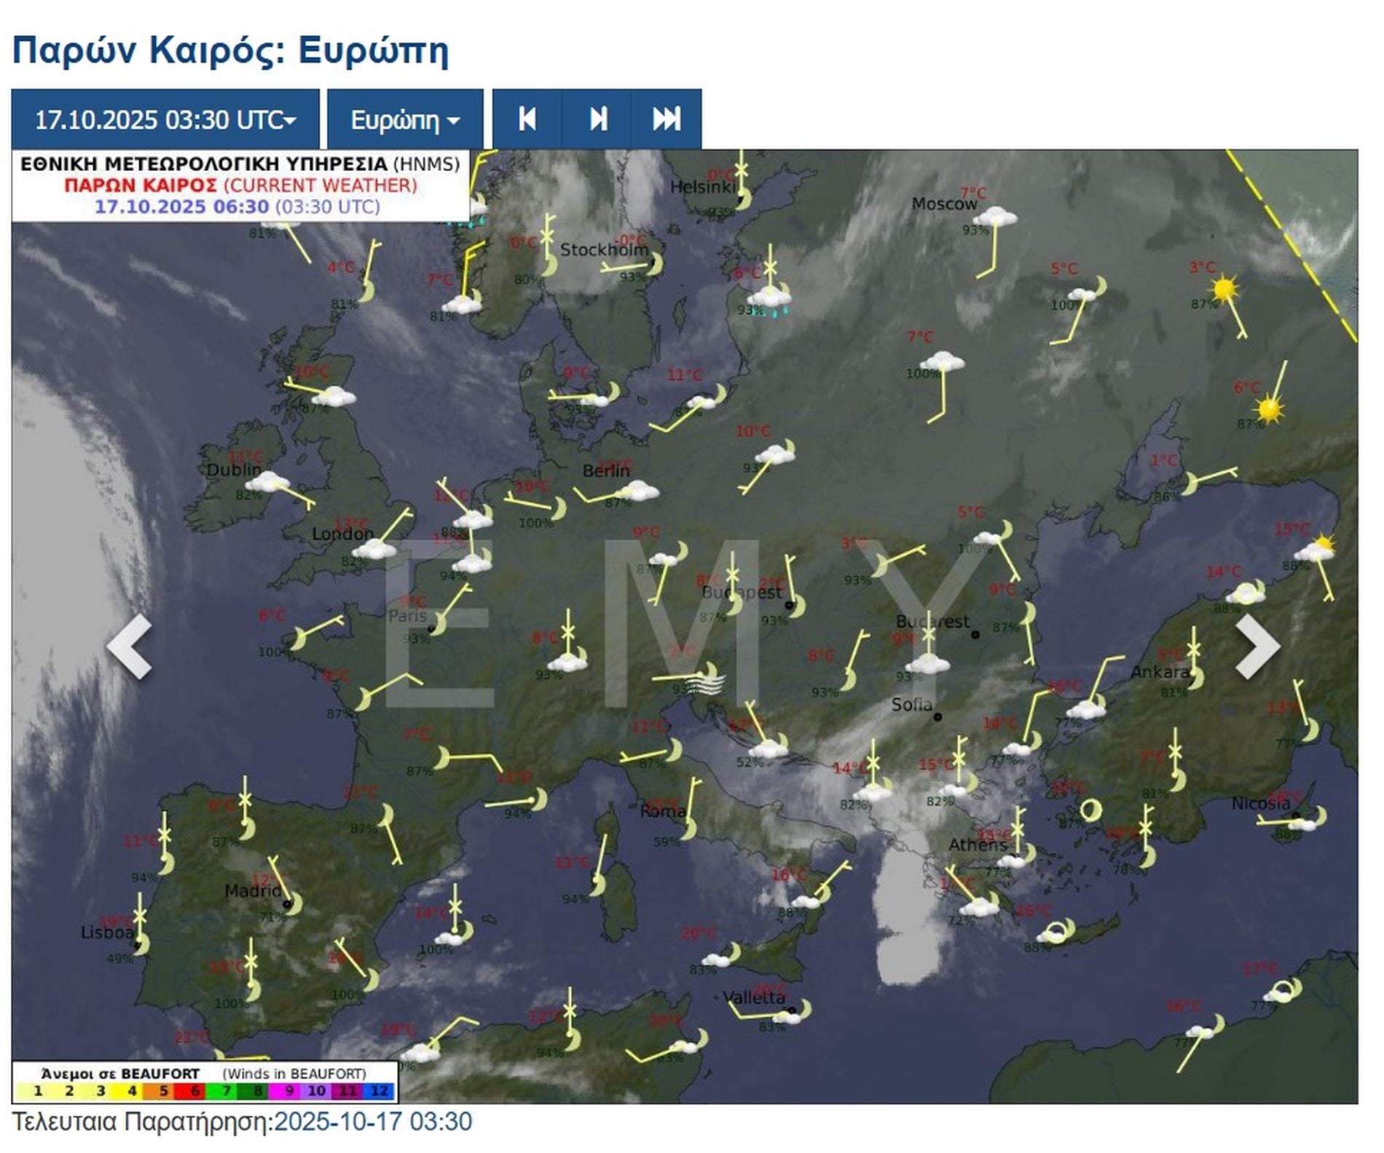Click the cloud icon next to Dublin
This screenshot has width=1384, height=1153.
click(x=267, y=481)
